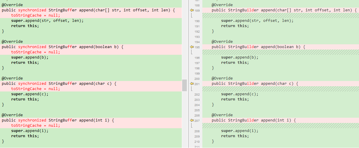Click right pane StringBuilder append(boolean b) signature
This screenshot has width=359, height=148.
click(259, 47)
